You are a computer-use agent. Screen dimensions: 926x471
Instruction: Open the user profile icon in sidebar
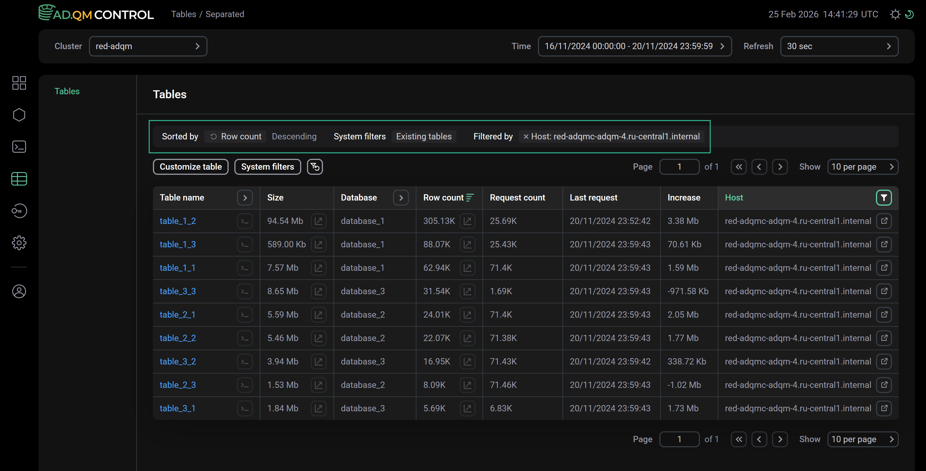coord(19,291)
